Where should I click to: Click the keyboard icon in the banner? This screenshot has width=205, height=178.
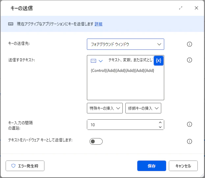click(11, 24)
